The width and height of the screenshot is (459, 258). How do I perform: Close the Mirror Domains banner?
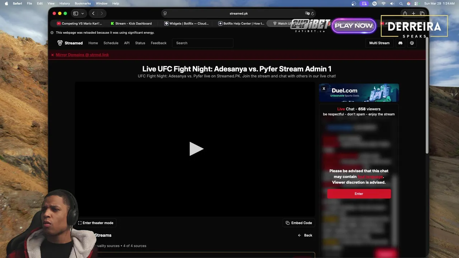coord(52,55)
